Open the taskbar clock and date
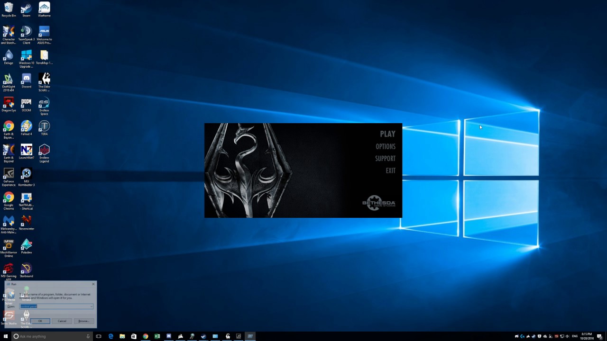The height and width of the screenshot is (341, 607). [587, 336]
